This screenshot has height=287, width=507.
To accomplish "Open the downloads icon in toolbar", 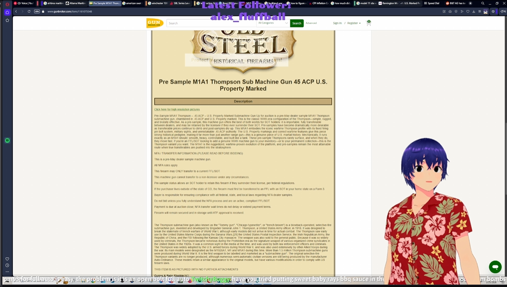I will (x=474, y=12).
